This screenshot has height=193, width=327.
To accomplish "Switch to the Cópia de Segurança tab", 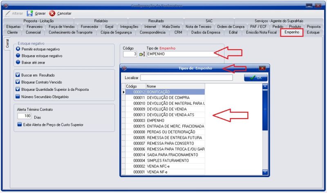I will click(116, 33).
